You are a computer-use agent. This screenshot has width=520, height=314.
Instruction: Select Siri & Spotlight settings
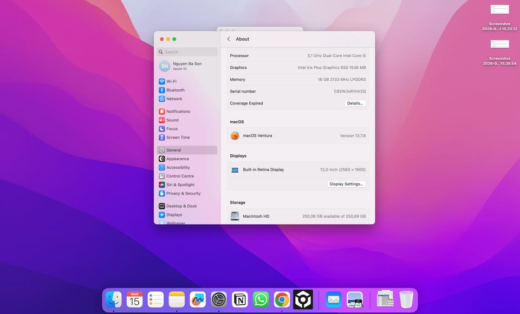[180, 185]
